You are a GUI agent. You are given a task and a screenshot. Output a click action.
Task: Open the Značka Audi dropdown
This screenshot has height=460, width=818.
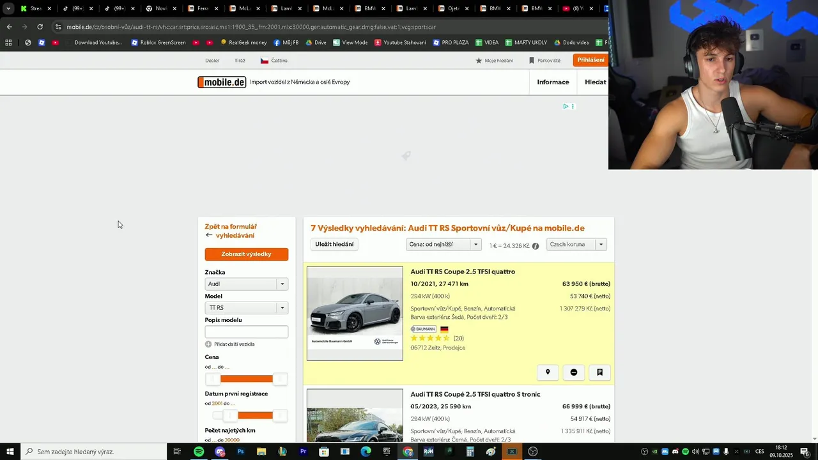246,284
